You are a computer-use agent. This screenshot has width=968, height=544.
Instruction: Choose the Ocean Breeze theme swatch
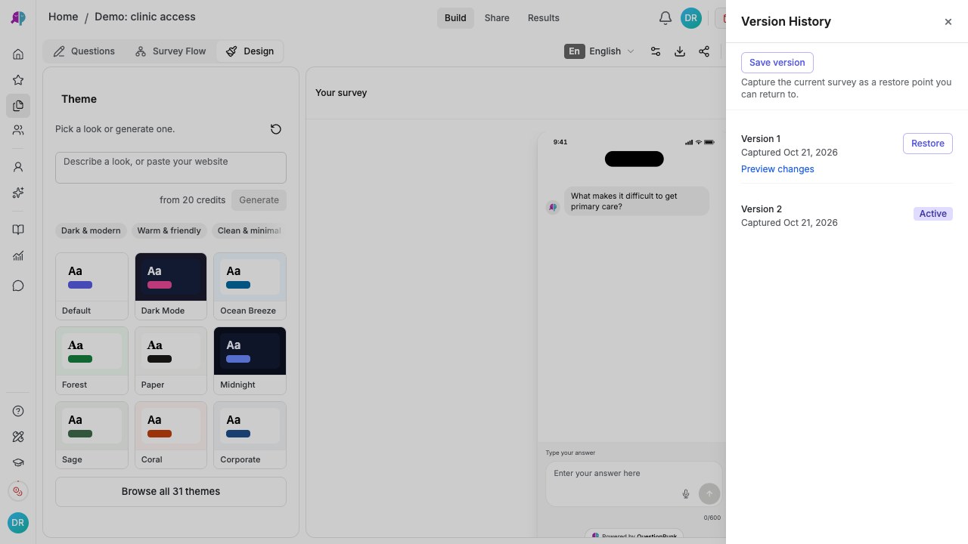point(250,286)
